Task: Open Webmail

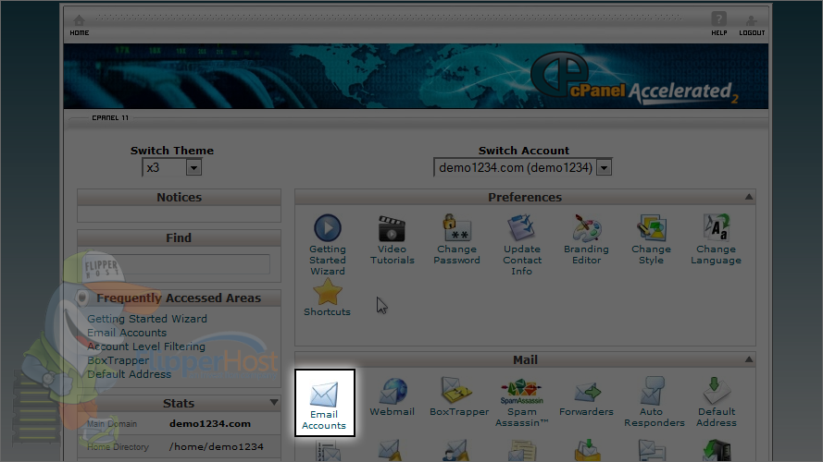Action: [393, 397]
